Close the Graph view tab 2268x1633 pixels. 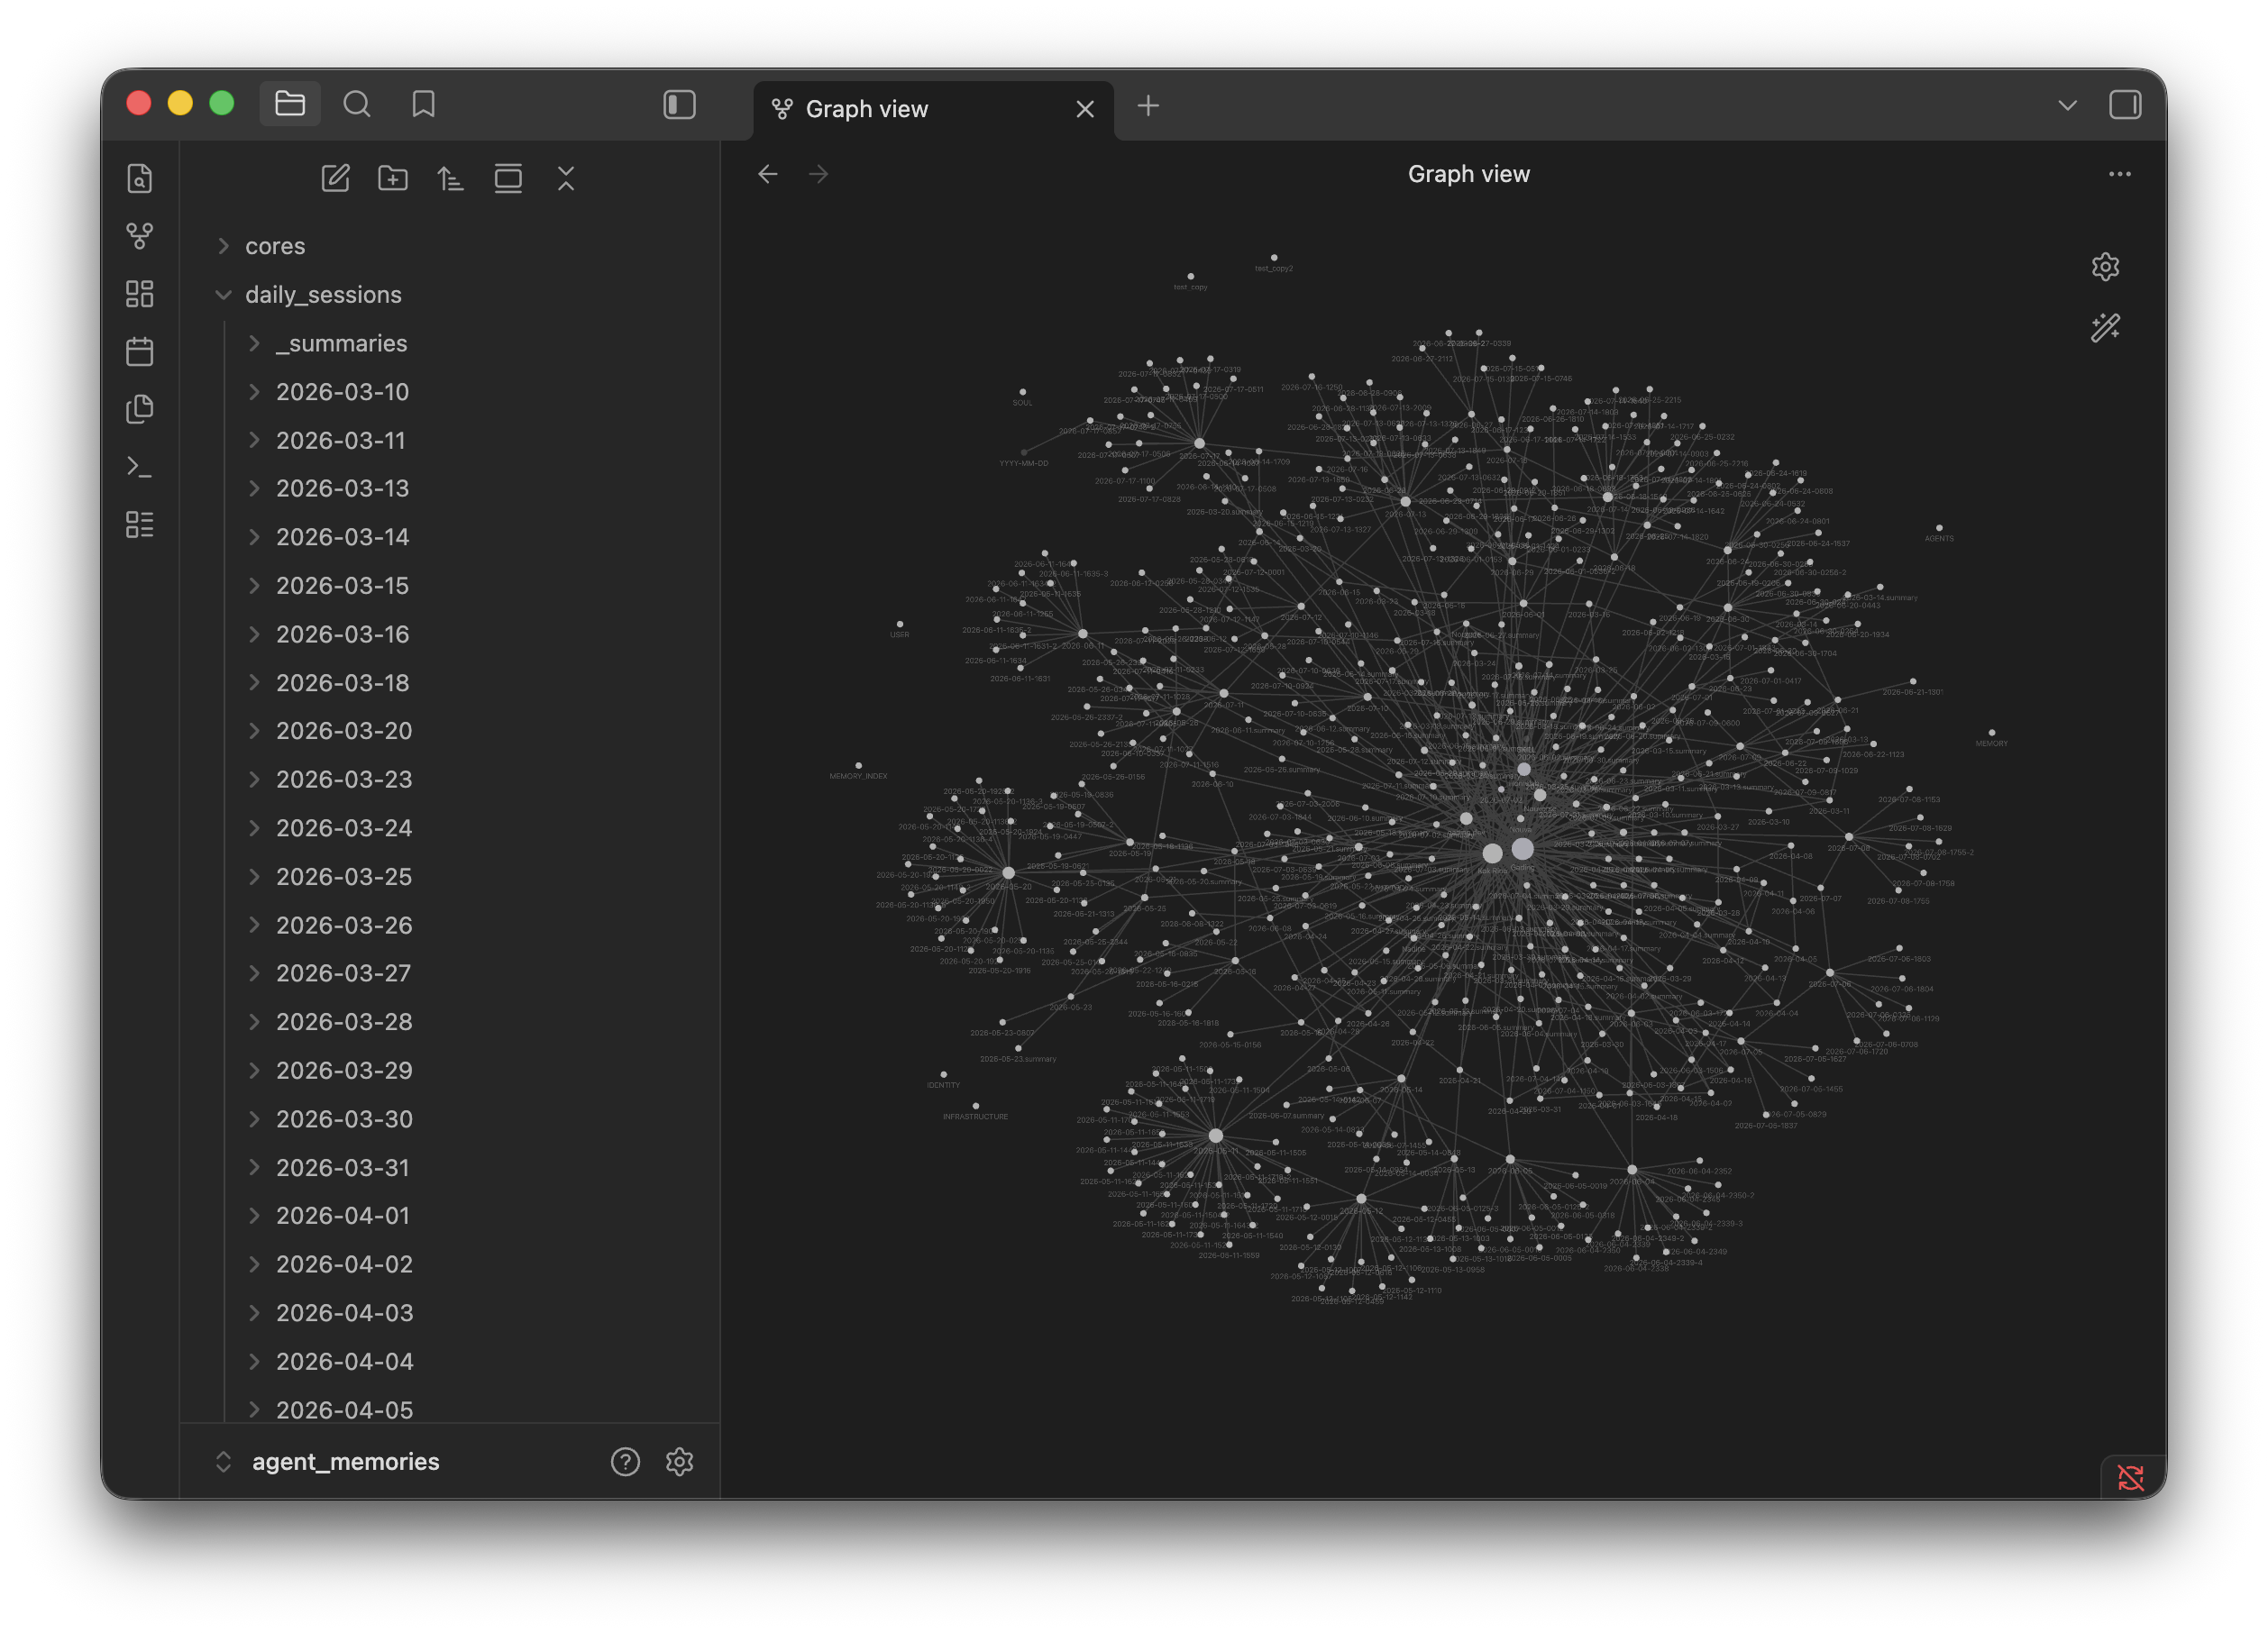(1085, 109)
